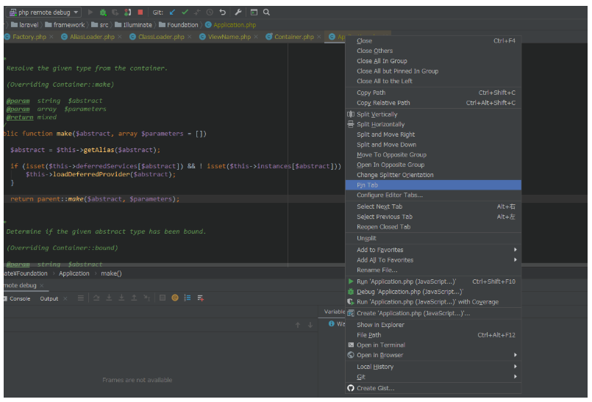Click the grayed-out Run play arrow in the toolbar
592x402 pixels.
pyautogui.click(x=90, y=12)
